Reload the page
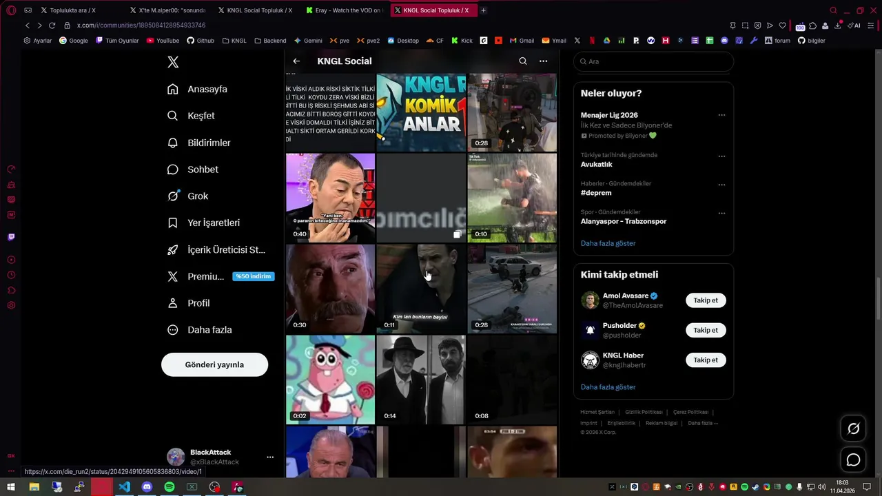This screenshot has width=882, height=496. (52, 25)
